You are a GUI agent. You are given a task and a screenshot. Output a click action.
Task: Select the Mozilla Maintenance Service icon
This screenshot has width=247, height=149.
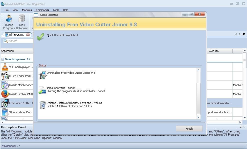[x=4, y=85]
